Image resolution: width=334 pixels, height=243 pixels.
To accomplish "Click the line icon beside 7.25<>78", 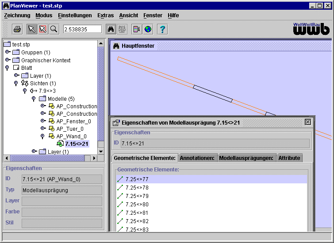I will click(x=120, y=187).
